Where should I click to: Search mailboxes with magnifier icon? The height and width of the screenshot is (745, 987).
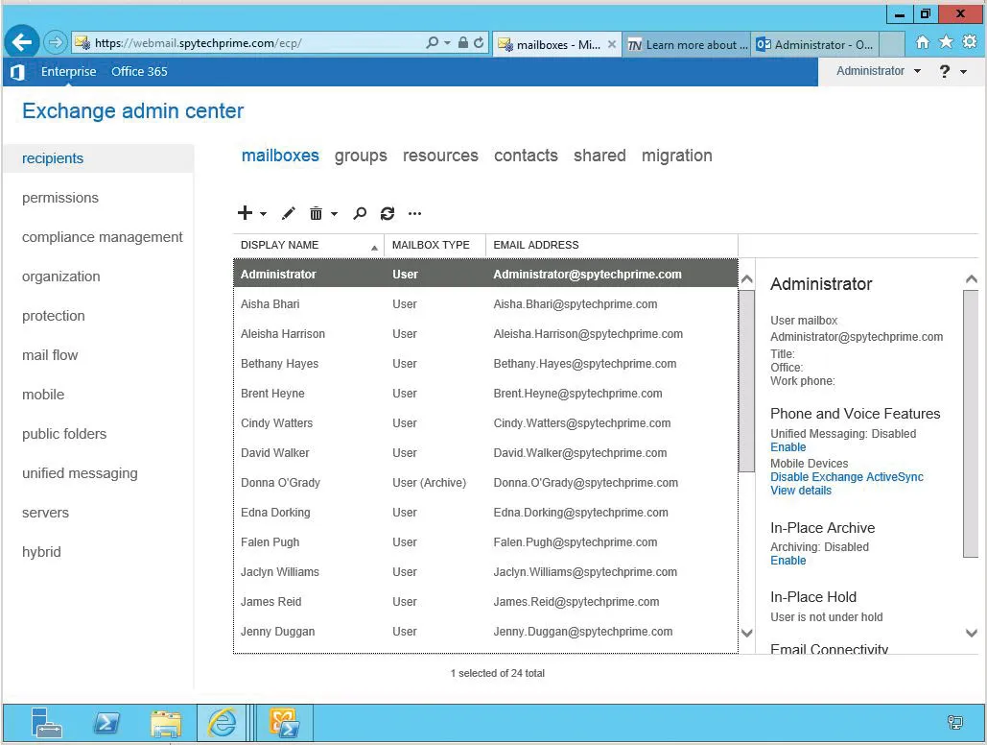(360, 214)
